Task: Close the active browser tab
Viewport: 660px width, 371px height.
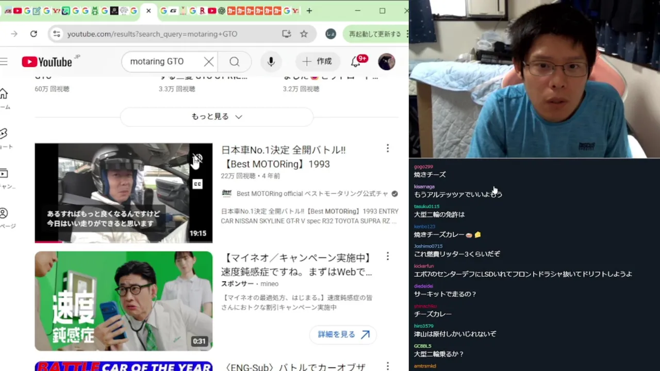Action: coord(148,11)
